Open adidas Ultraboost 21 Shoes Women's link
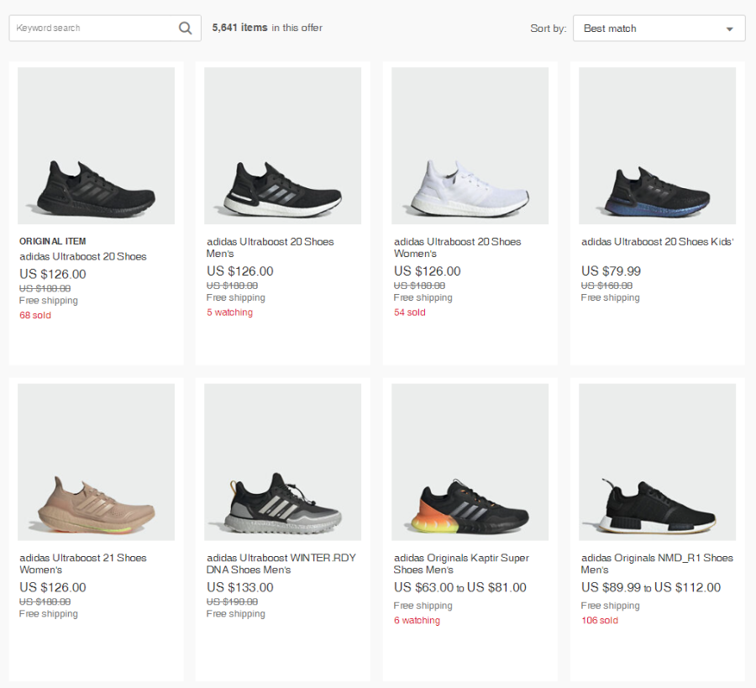This screenshot has width=756, height=688. [82, 564]
